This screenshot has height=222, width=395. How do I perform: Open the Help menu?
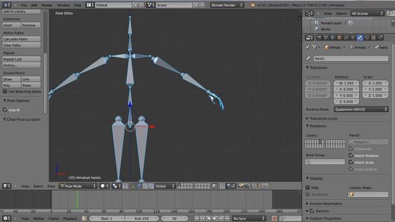pyautogui.click(x=78, y=5)
